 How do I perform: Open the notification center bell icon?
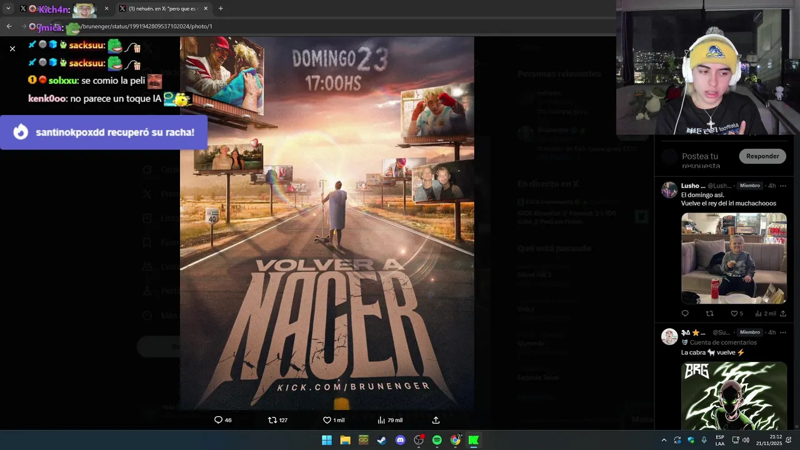pyautogui.click(x=789, y=440)
